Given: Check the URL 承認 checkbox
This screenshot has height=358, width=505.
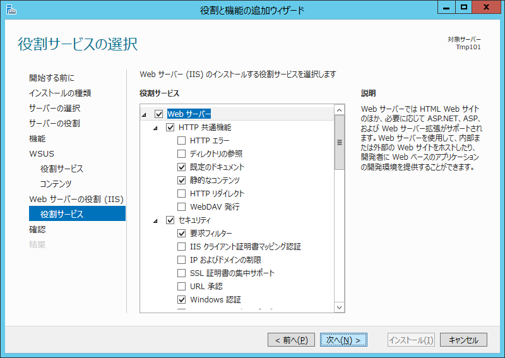Looking at the screenshot, I should [x=182, y=286].
